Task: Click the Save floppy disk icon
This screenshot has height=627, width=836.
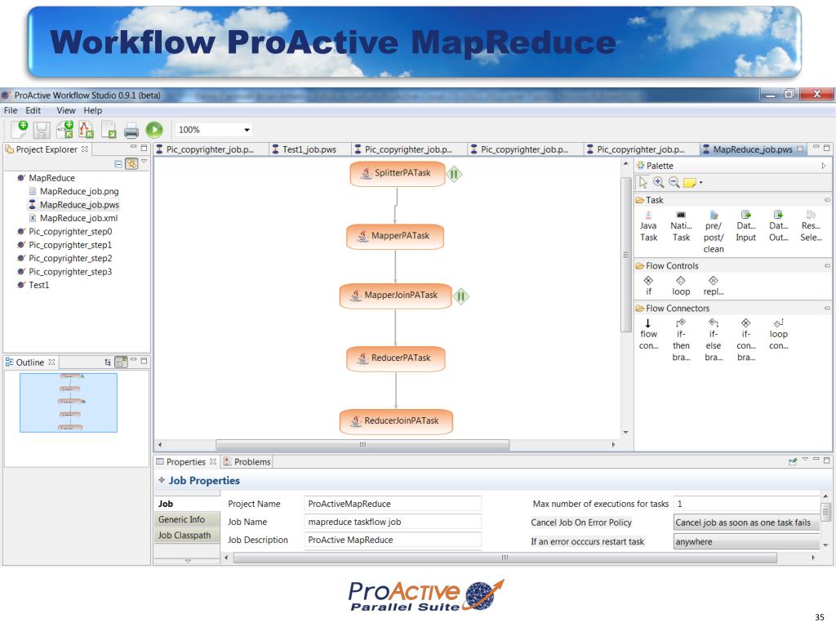Action: (42, 130)
